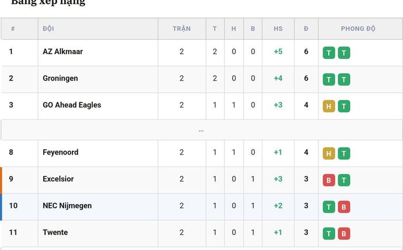The image size is (403, 250).
Task: Click the PHONG ĐỘ column header
Action: 358,29
